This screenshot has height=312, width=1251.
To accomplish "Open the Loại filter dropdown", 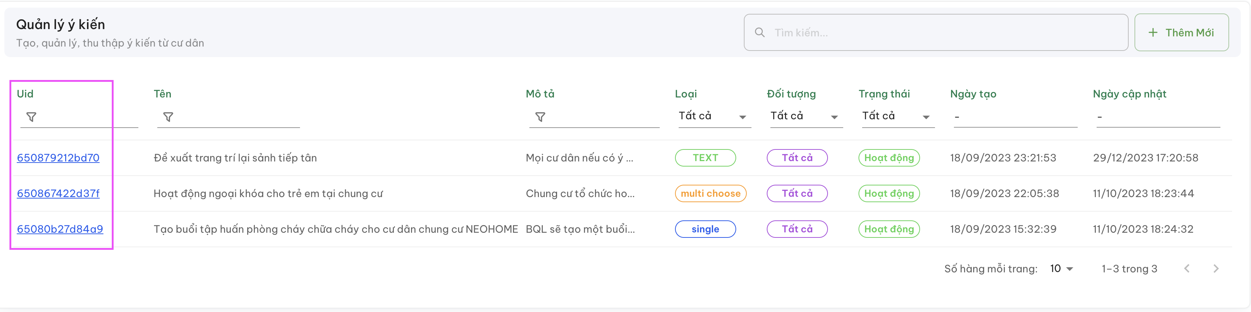I will [x=714, y=116].
